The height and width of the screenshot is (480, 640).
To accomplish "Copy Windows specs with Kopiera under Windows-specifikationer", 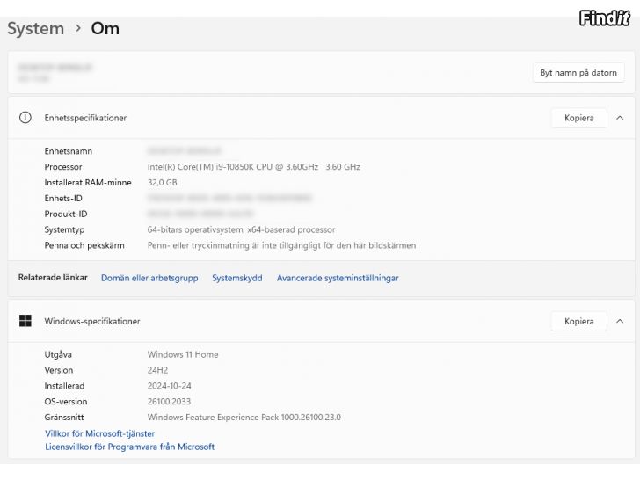I will coord(578,321).
